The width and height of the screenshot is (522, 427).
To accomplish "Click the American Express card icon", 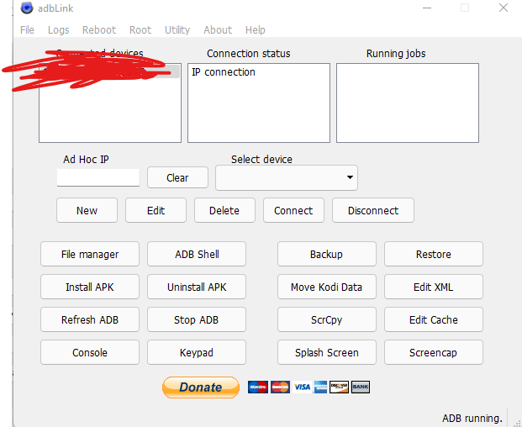I will (x=320, y=387).
